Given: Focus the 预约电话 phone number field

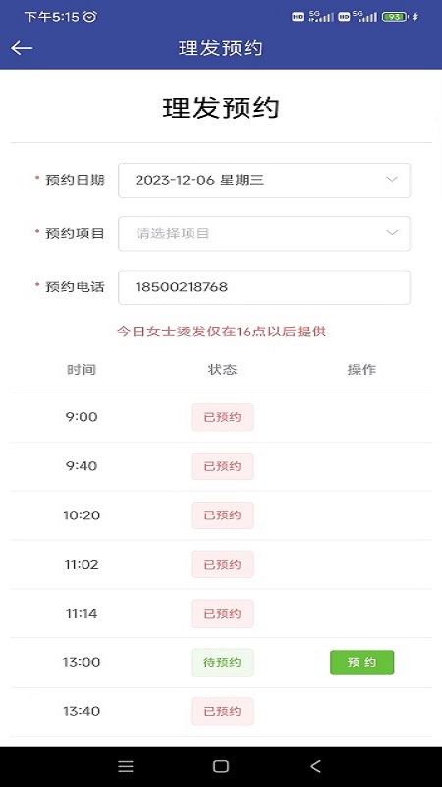Looking at the screenshot, I should point(264,287).
